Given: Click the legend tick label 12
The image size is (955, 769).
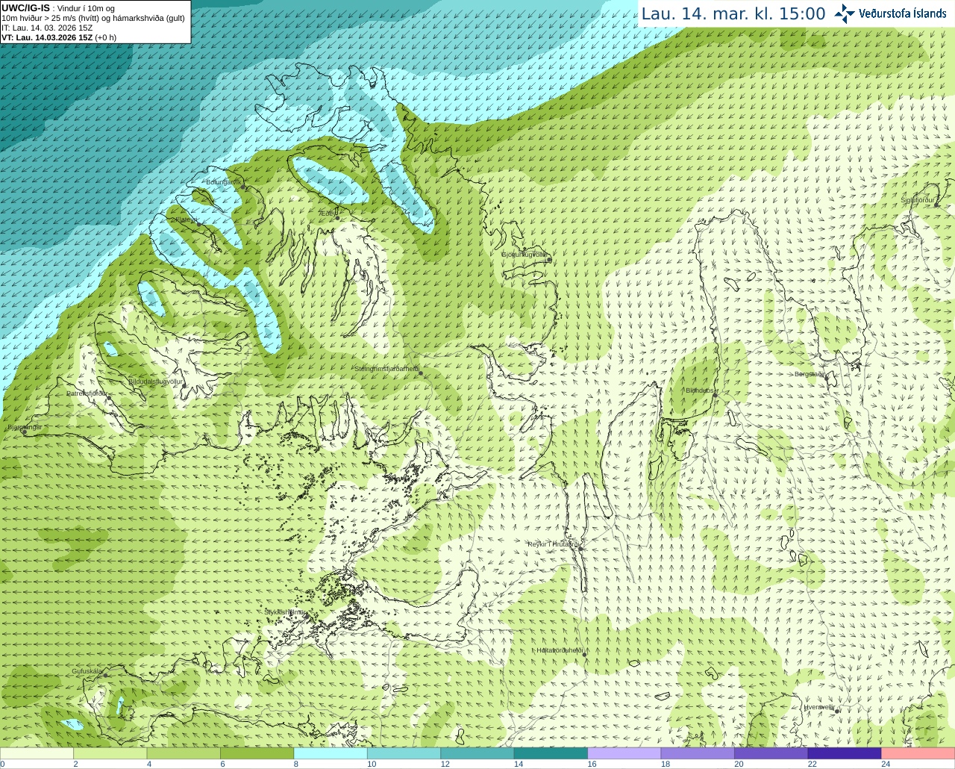Looking at the screenshot, I should [445, 764].
